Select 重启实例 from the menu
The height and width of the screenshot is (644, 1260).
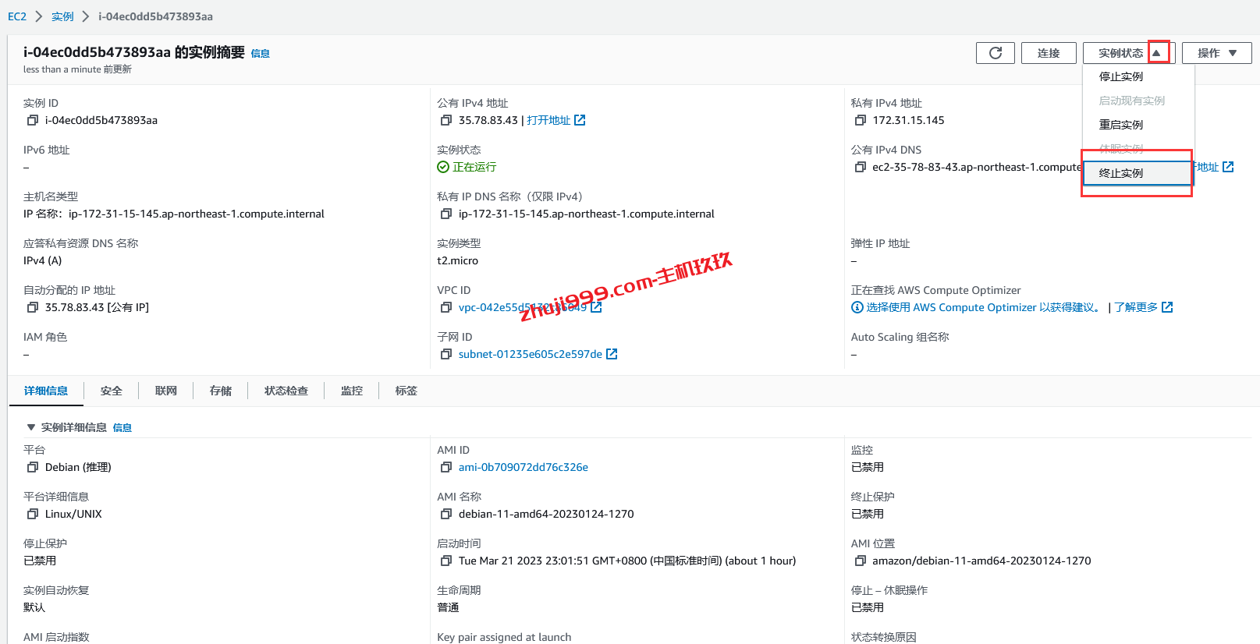coord(1138,125)
